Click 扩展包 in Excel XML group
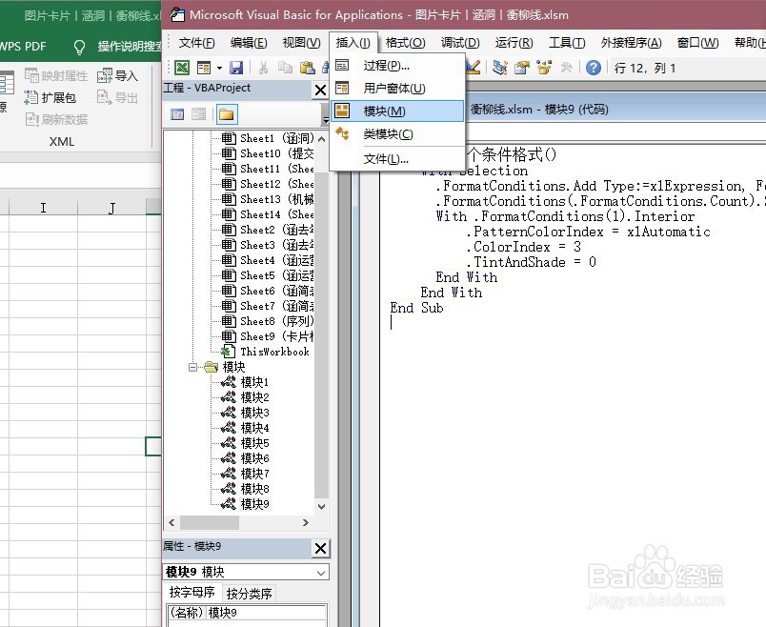Viewport: 766px width, 627px height. [x=50, y=98]
